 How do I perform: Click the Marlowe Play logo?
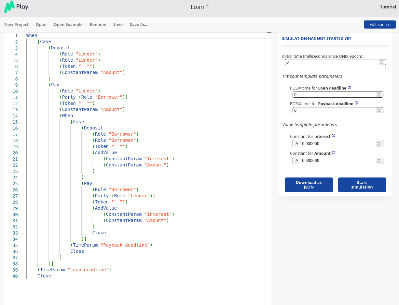(x=16, y=7)
